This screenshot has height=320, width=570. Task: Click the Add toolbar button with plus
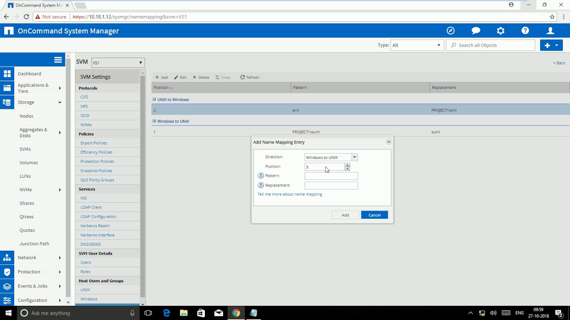pyautogui.click(x=161, y=77)
